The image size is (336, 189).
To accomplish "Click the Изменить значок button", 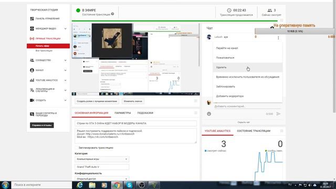I will [133, 101].
